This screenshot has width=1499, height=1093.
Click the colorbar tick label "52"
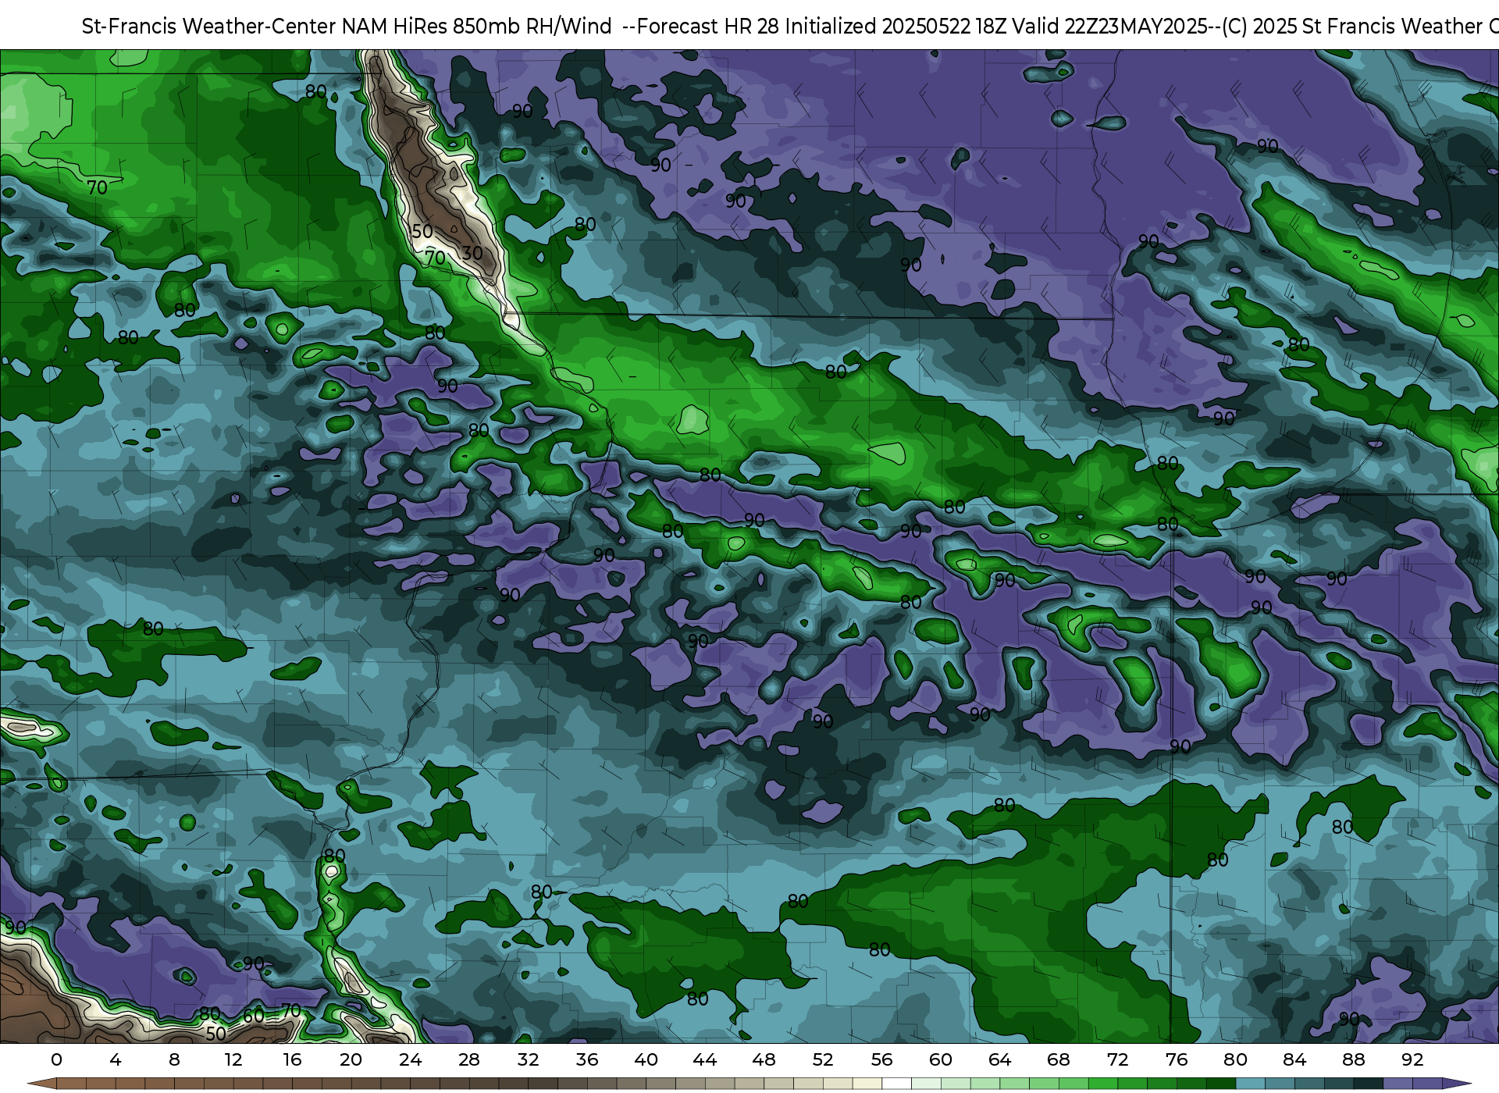pyautogui.click(x=823, y=1059)
